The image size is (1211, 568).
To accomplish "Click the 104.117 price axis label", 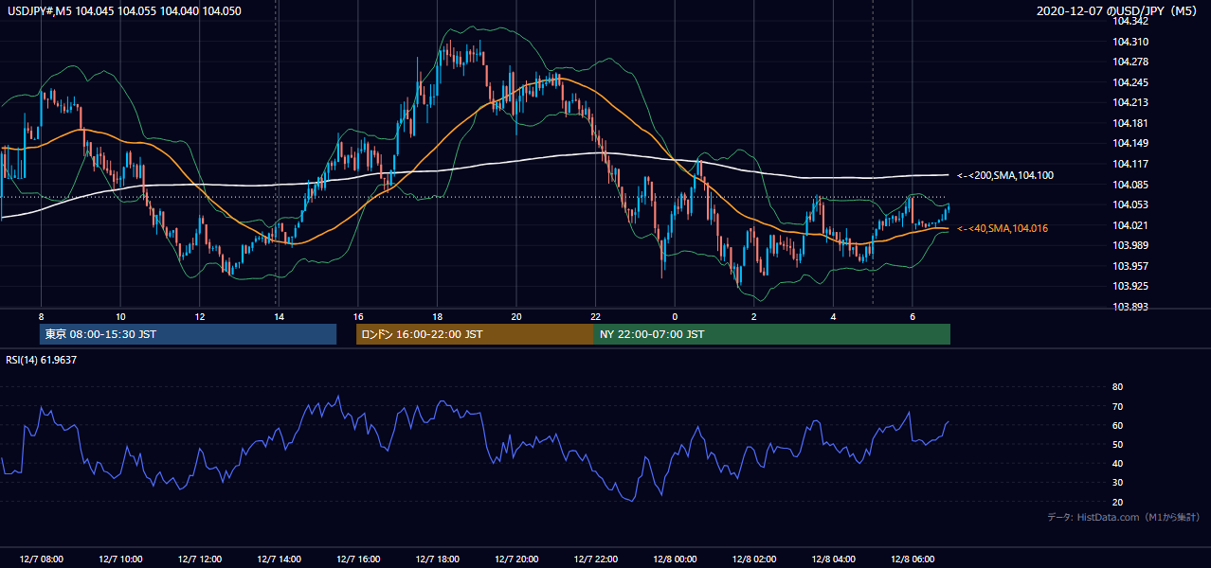I will click(x=1130, y=164).
